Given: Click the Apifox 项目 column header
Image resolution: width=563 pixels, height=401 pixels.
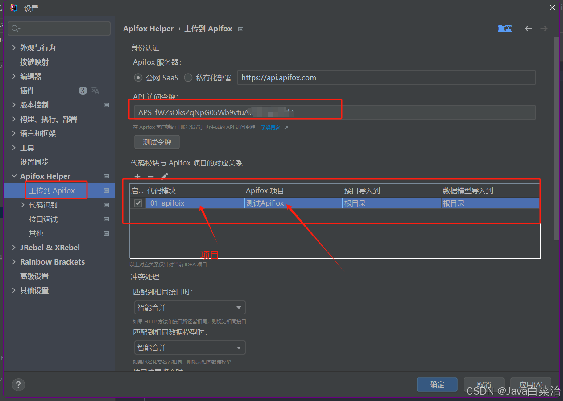Looking at the screenshot, I should (x=265, y=190).
